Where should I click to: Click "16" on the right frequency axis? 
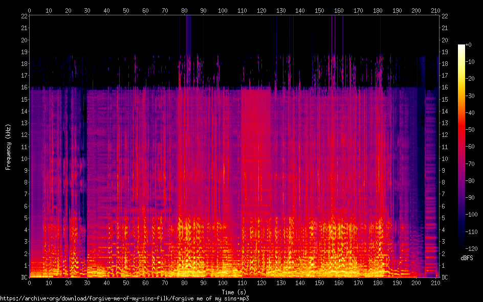pos(445,87)
